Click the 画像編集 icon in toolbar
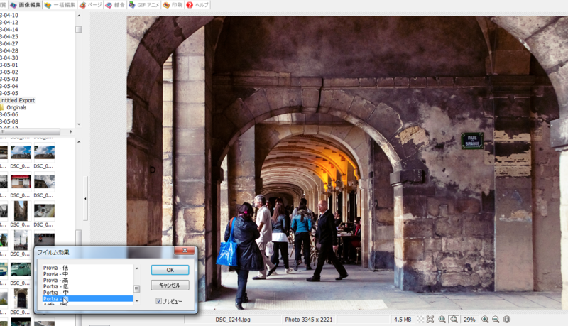 coord(13,5)
